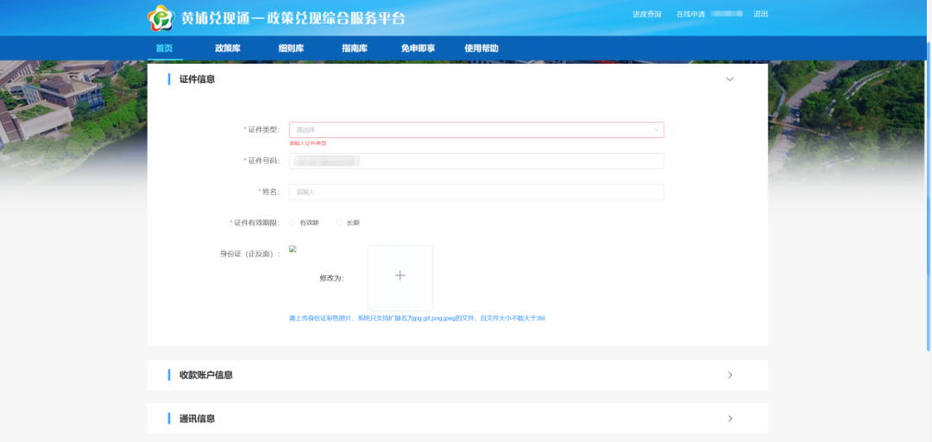Click the 身份证（正反面） label
This screenshot has height=442, width=932.
click(x=250, y=254)
